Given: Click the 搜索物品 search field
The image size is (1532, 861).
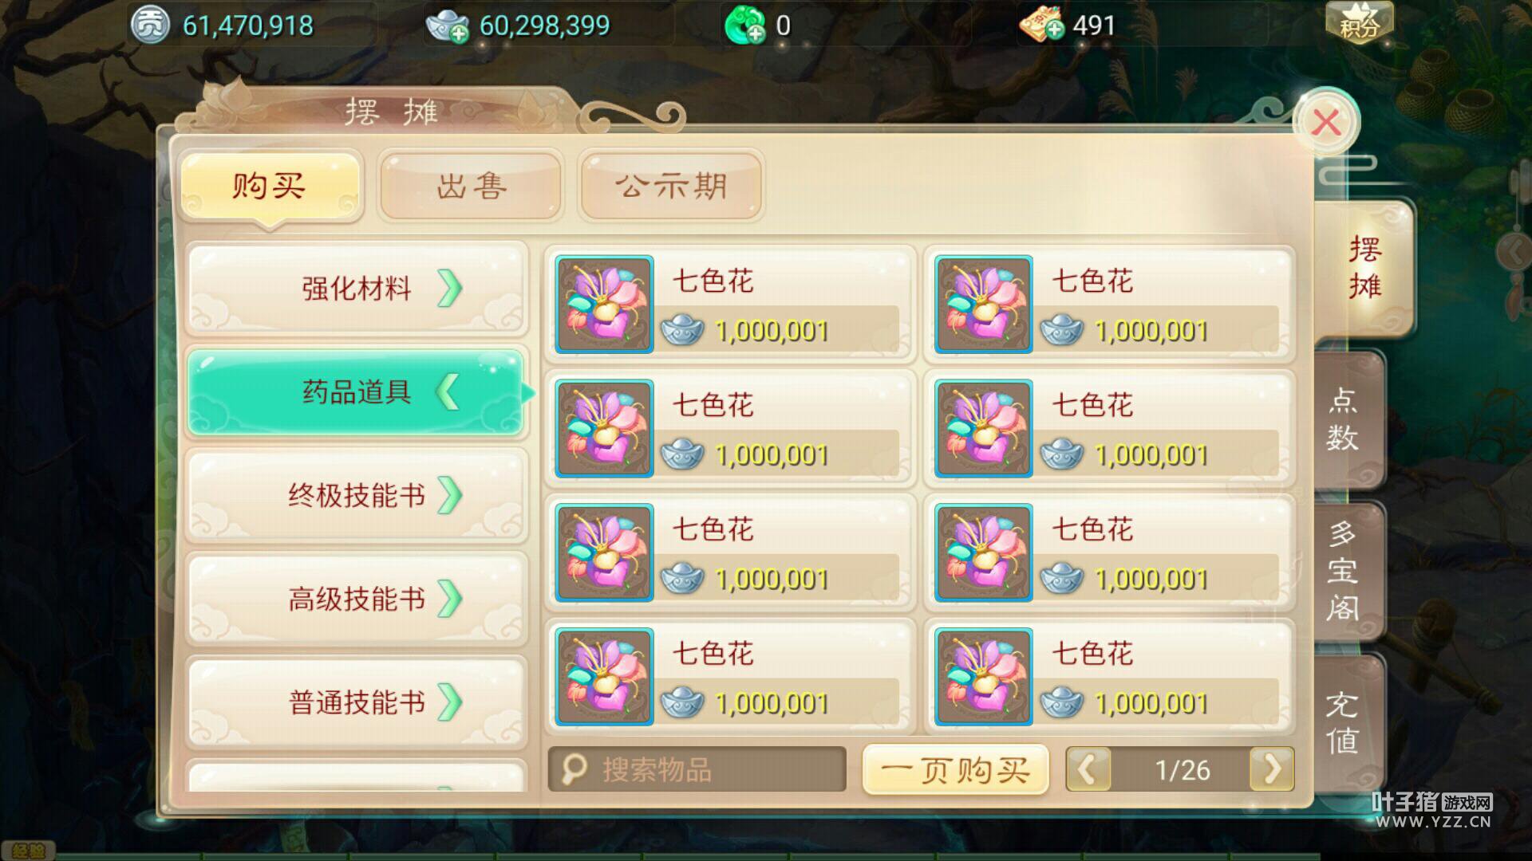Looking at the screenshot, I should 697,769.
